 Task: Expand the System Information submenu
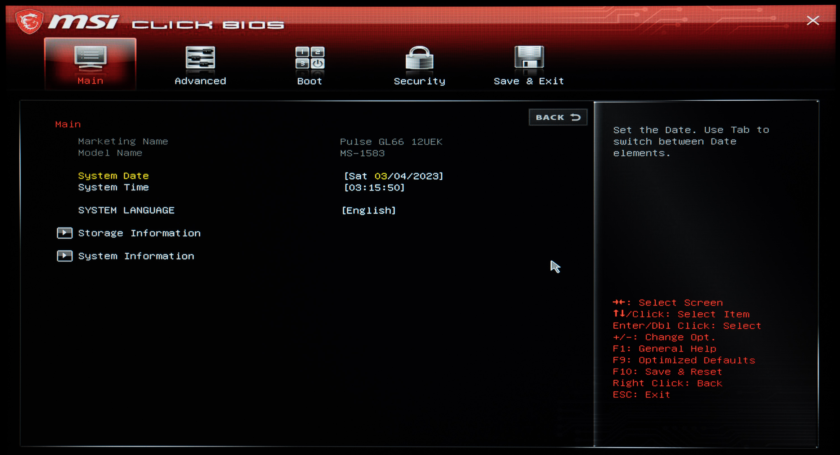(x=136, y=256)
